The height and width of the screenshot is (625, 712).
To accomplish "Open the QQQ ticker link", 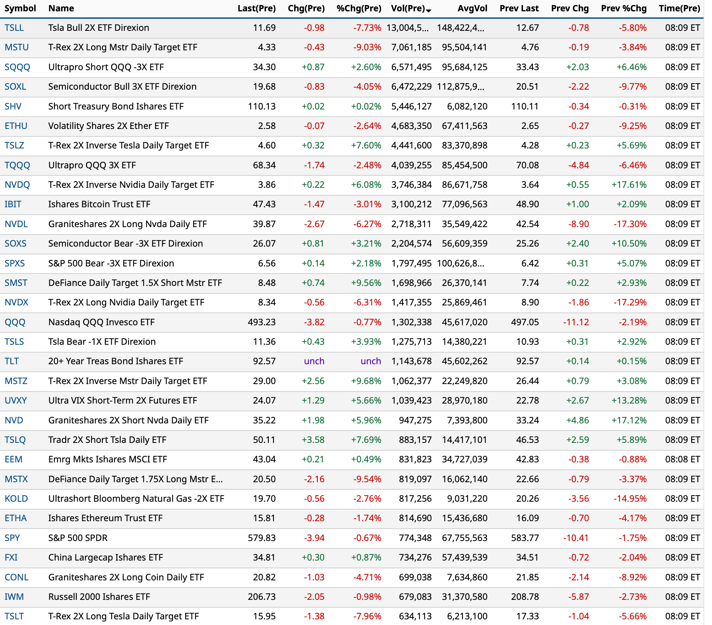I will point(15,322).
